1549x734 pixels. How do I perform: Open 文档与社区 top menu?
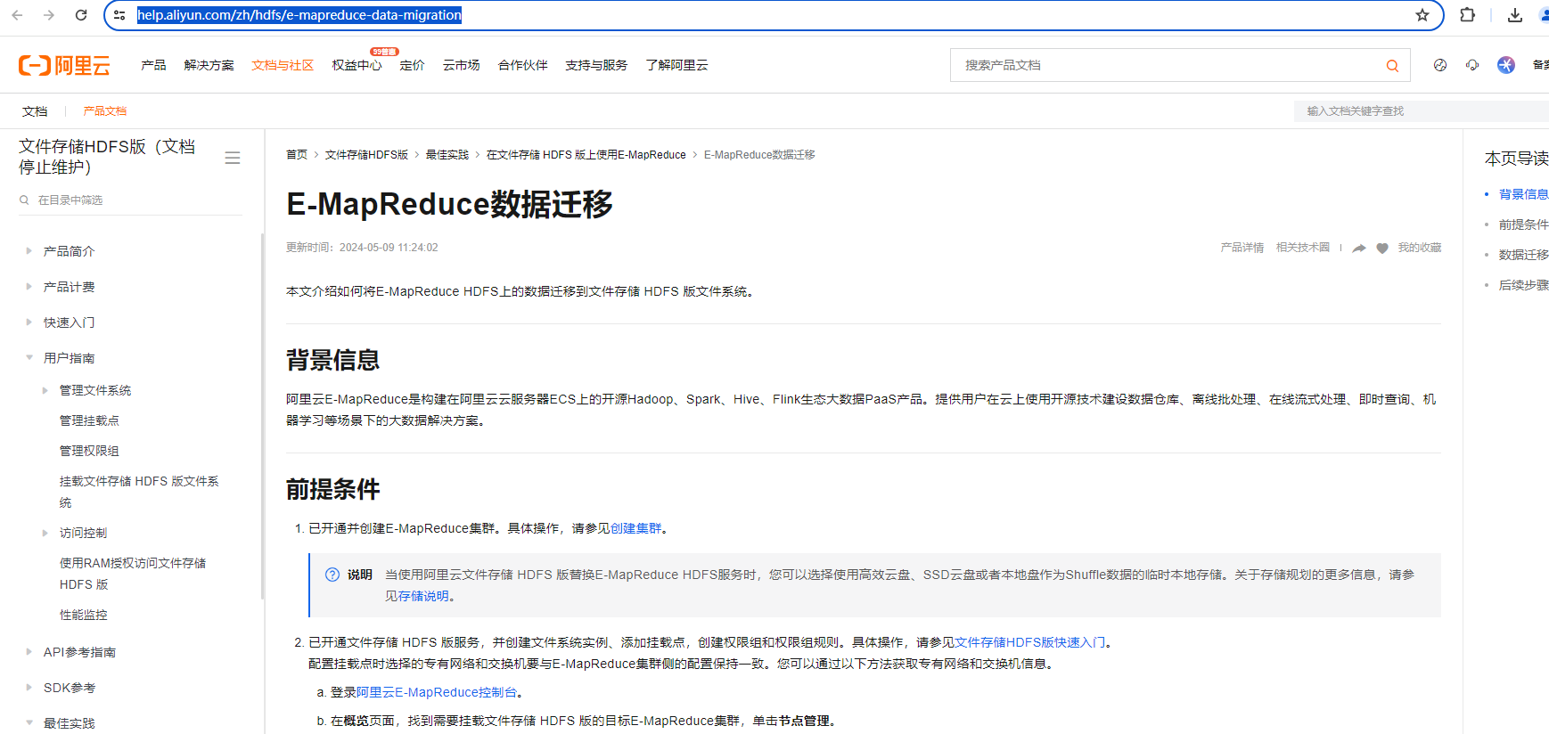(283, 65)
